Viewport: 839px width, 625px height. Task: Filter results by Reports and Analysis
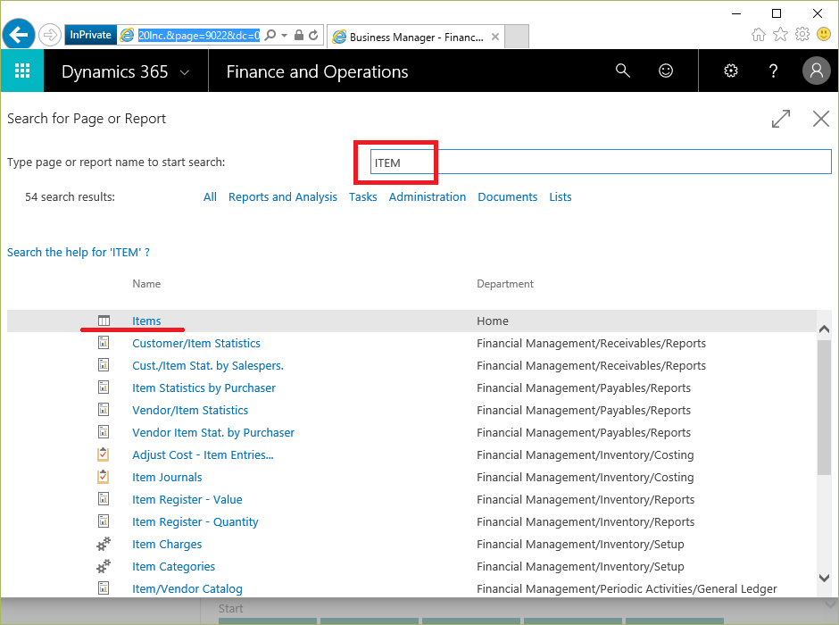point(283,197)
